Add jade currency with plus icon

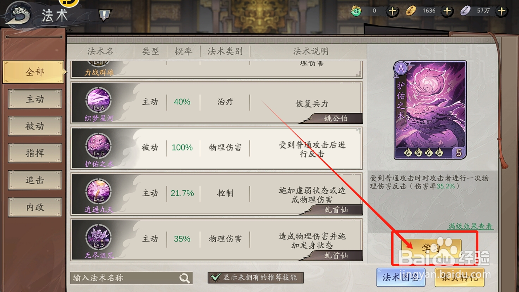[392, 11]
